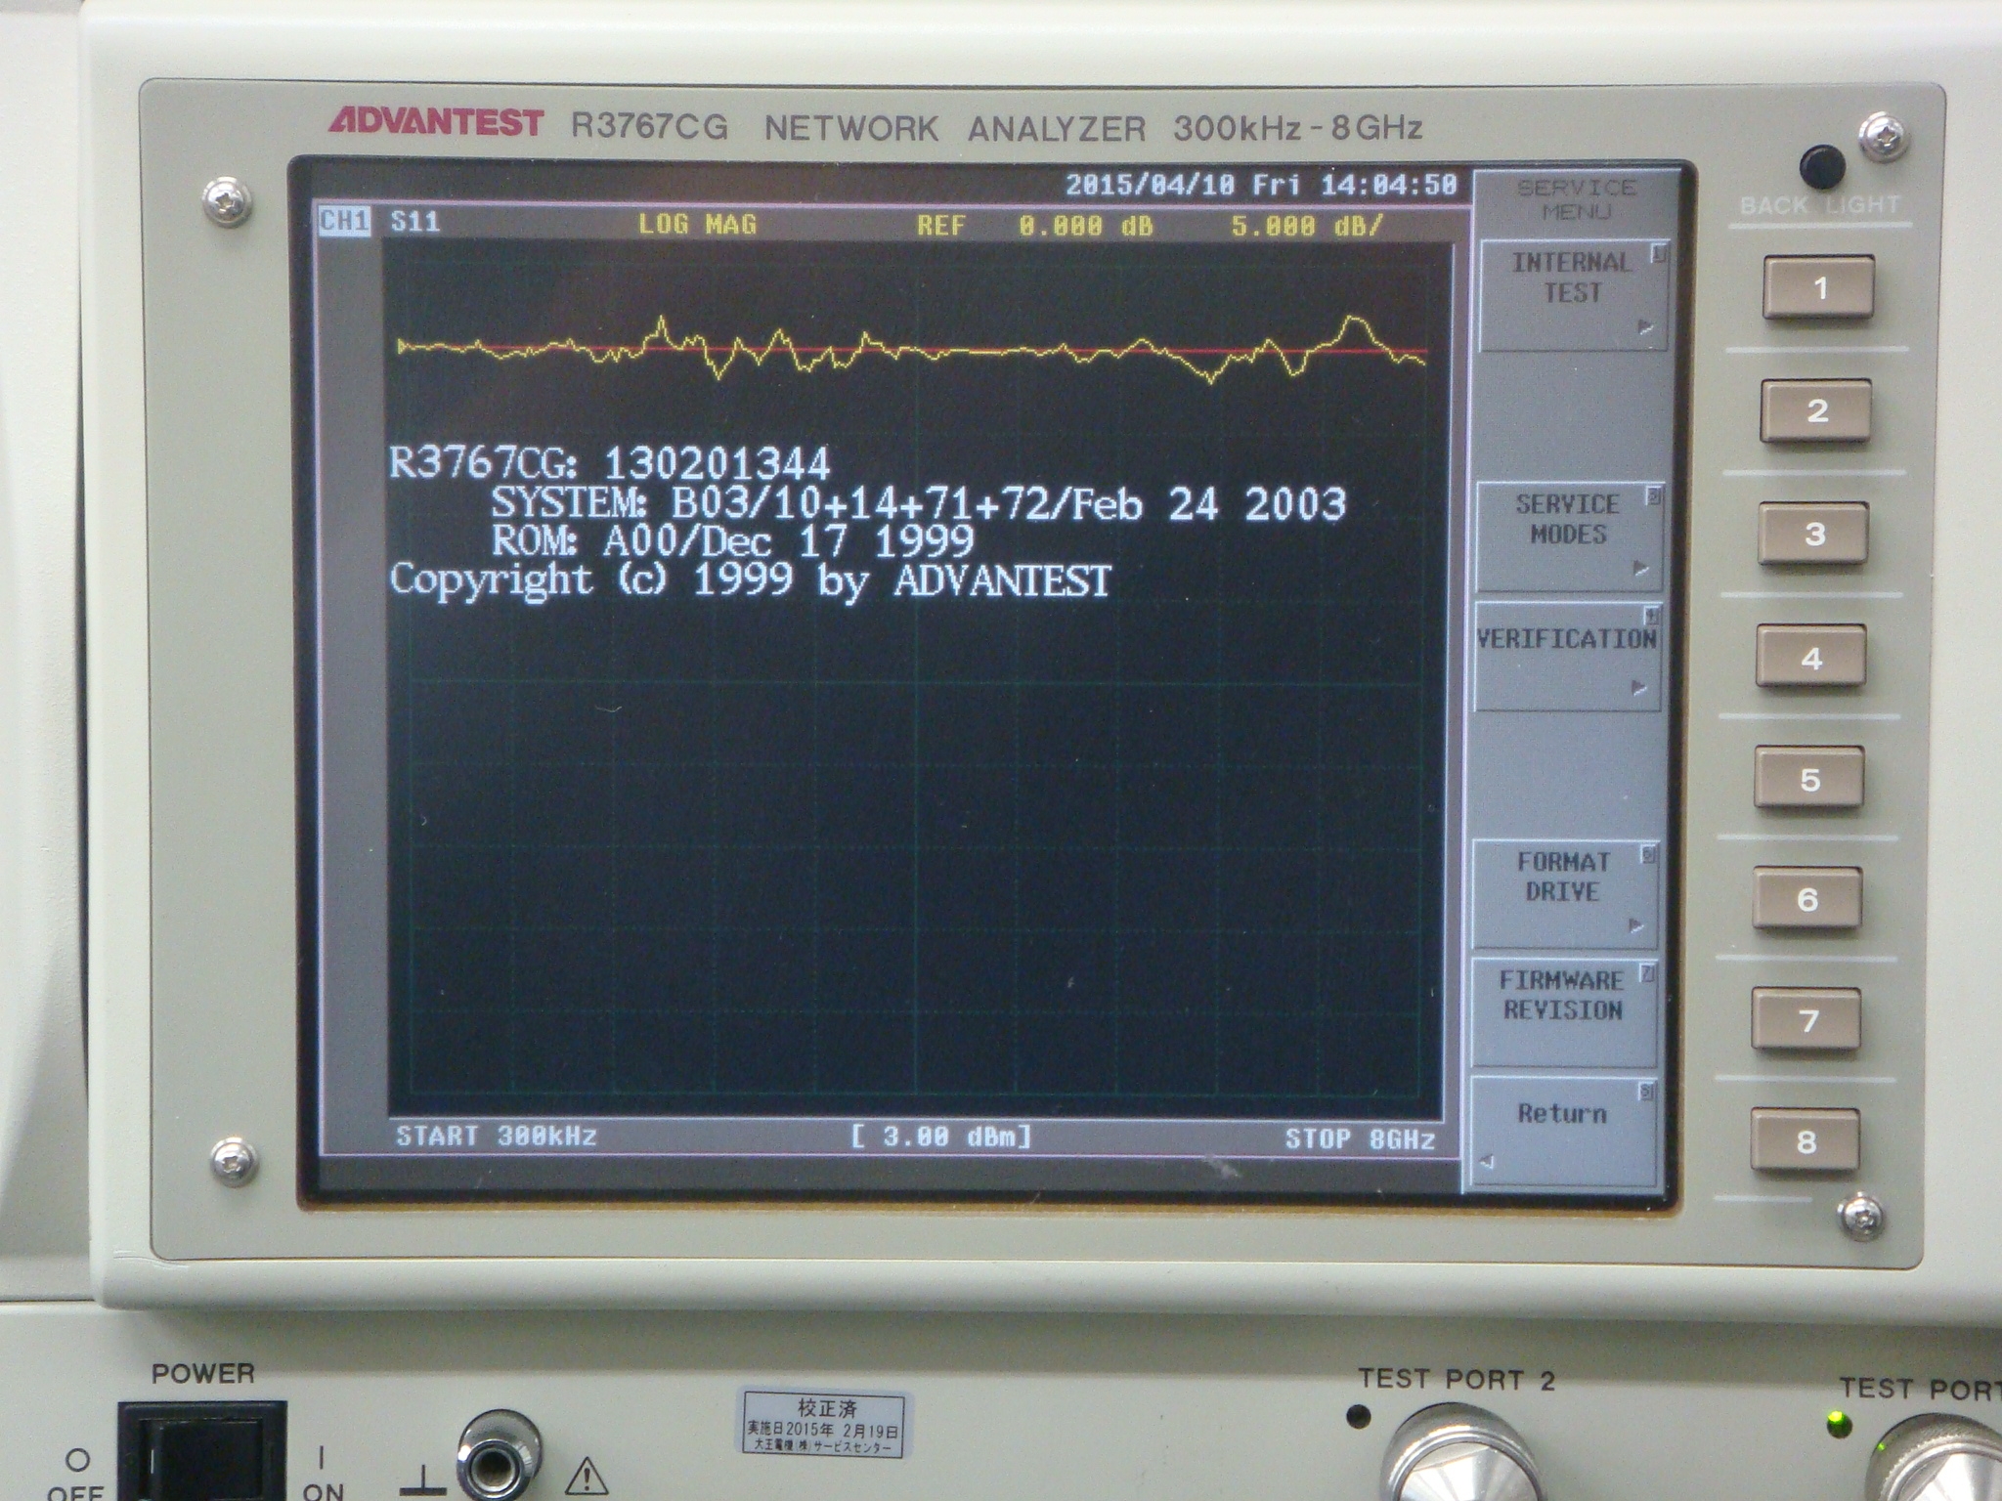Click the arrow on INTERNAL TEST softkey
Screen dimensions: 2002x1501
point(1645,327)
